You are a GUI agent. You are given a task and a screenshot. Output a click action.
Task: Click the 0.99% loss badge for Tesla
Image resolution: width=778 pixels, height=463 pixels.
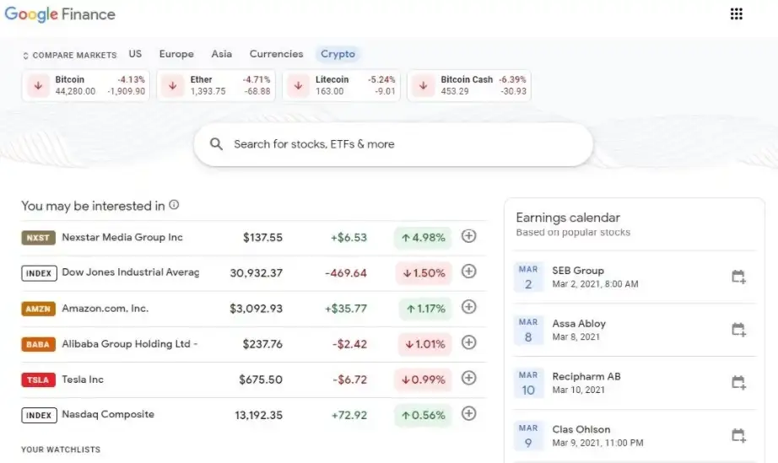(424, 380)
